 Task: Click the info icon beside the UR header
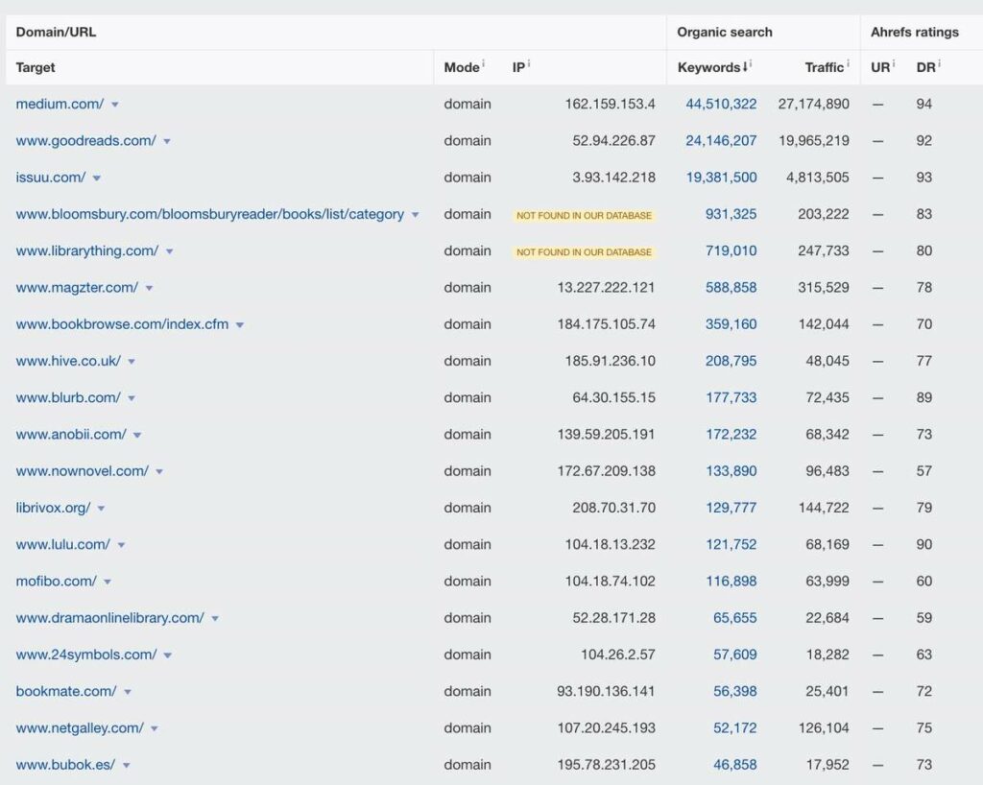pos(894,63)
